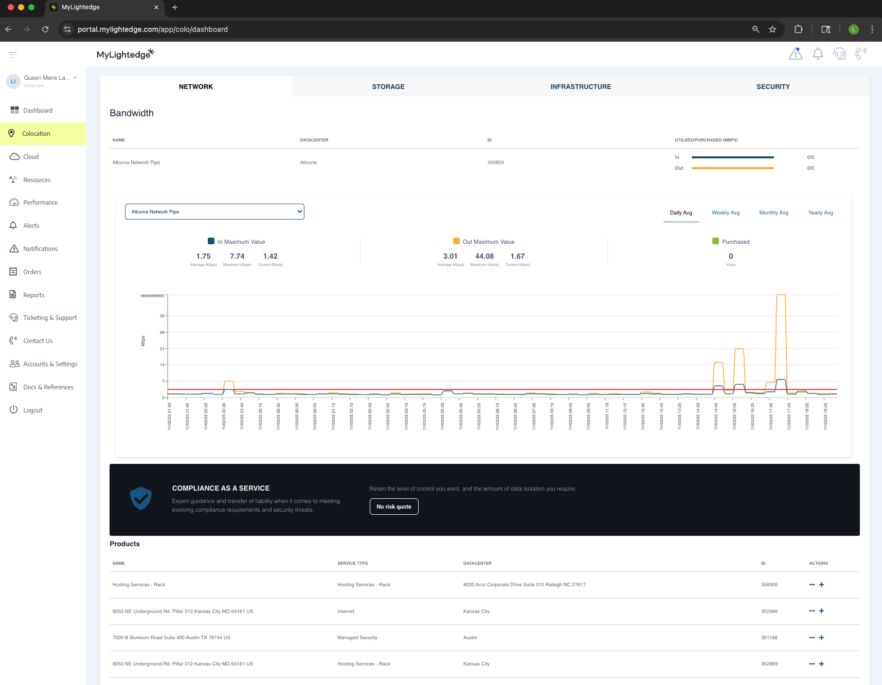Open the Altoona Network Pipe dropdown
This screenshot has width=882, height=685.
(x=214, y=212)
